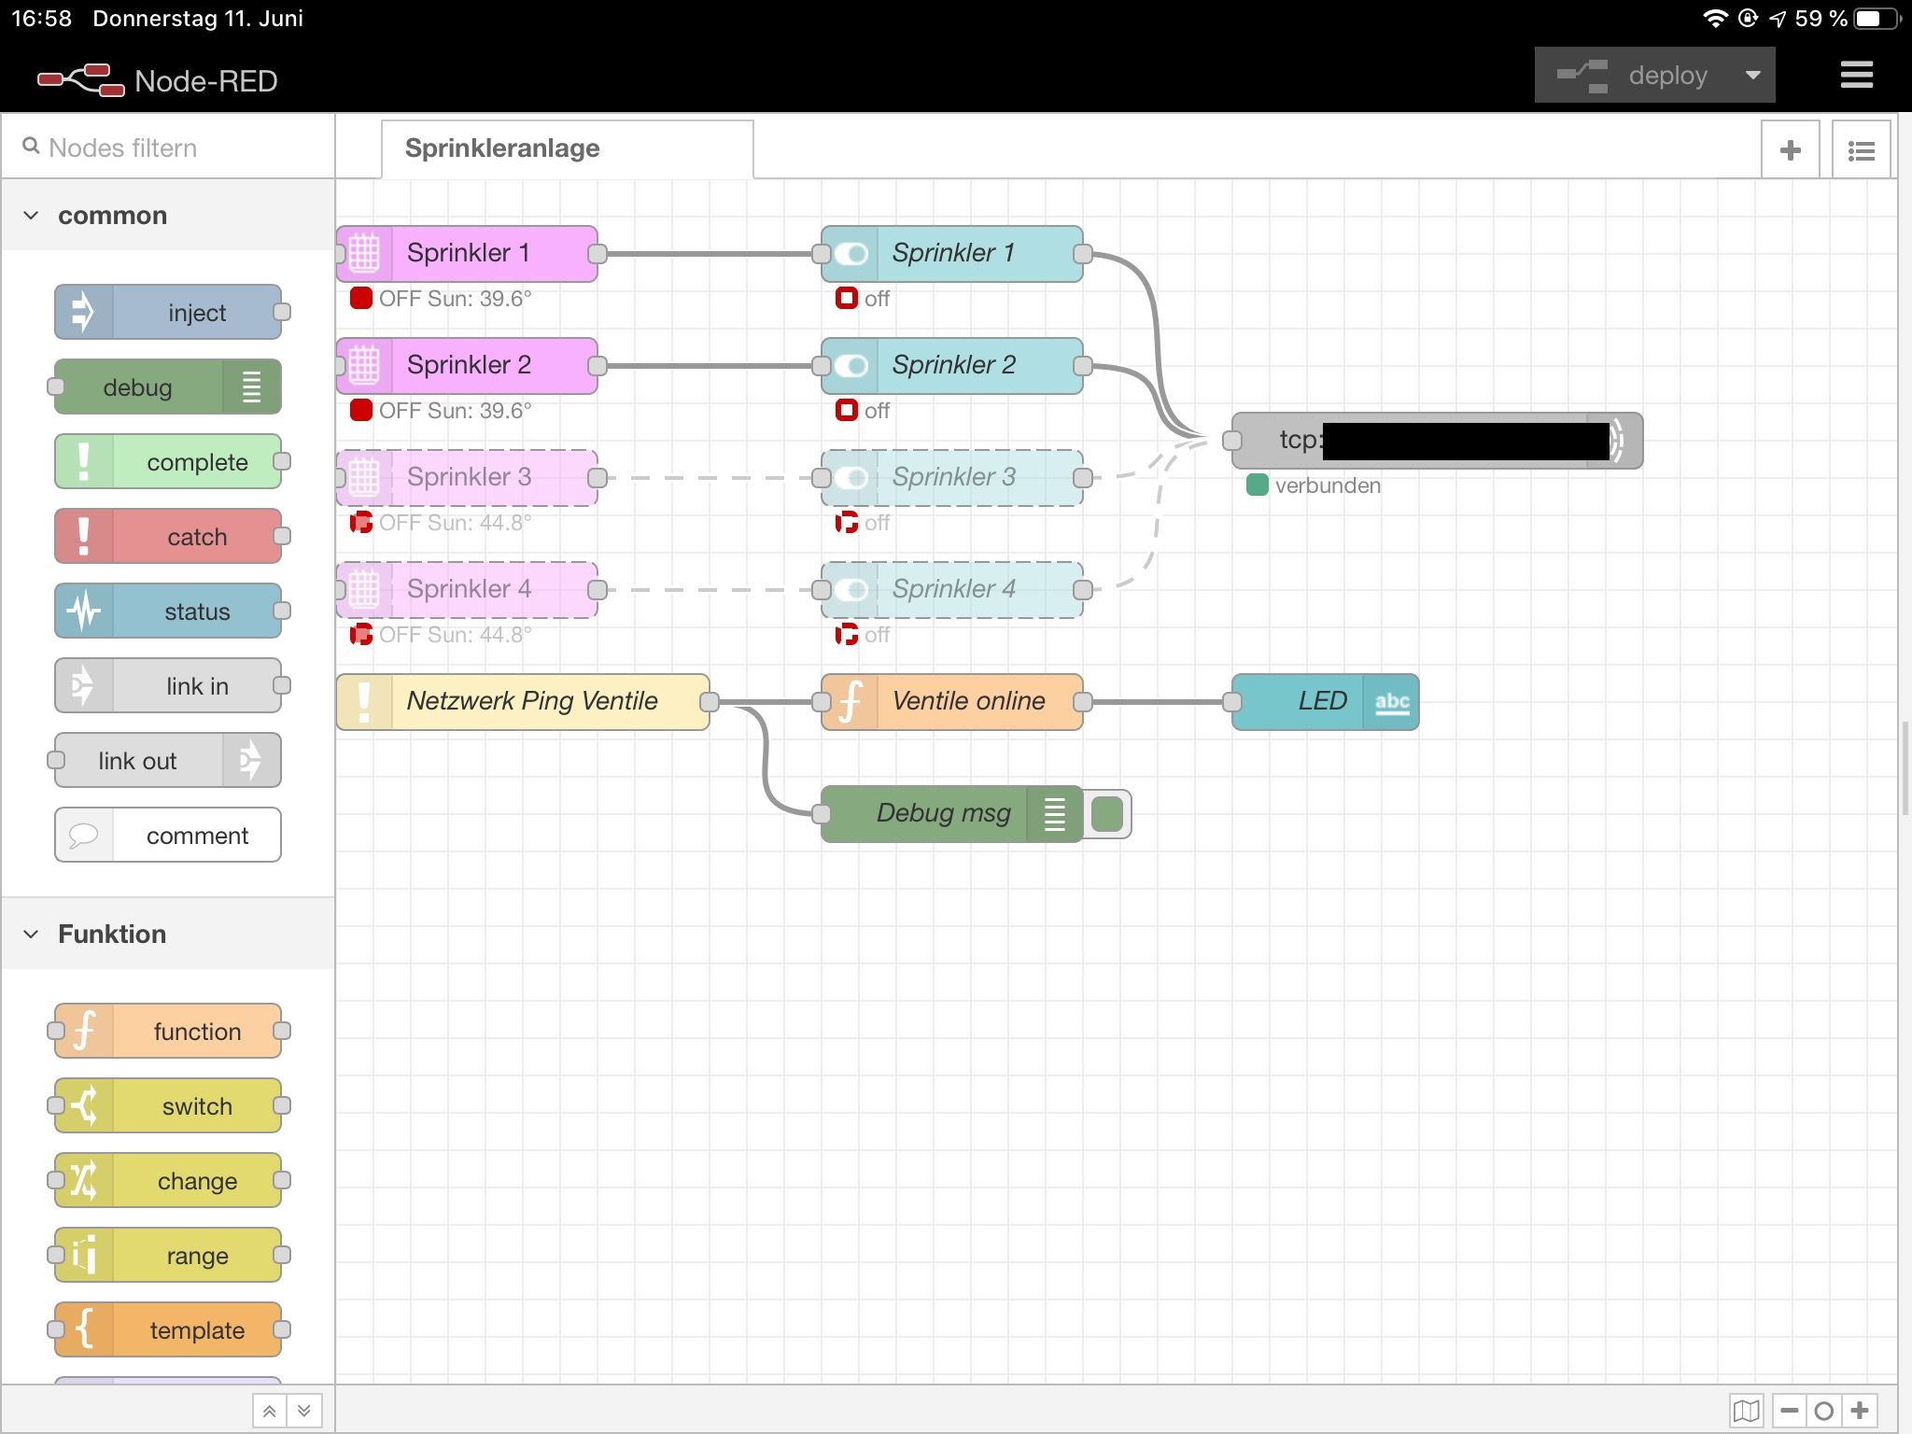1912x1434 pixels.
Task: Open the hamburger main menu
Action: [1856, 75]
